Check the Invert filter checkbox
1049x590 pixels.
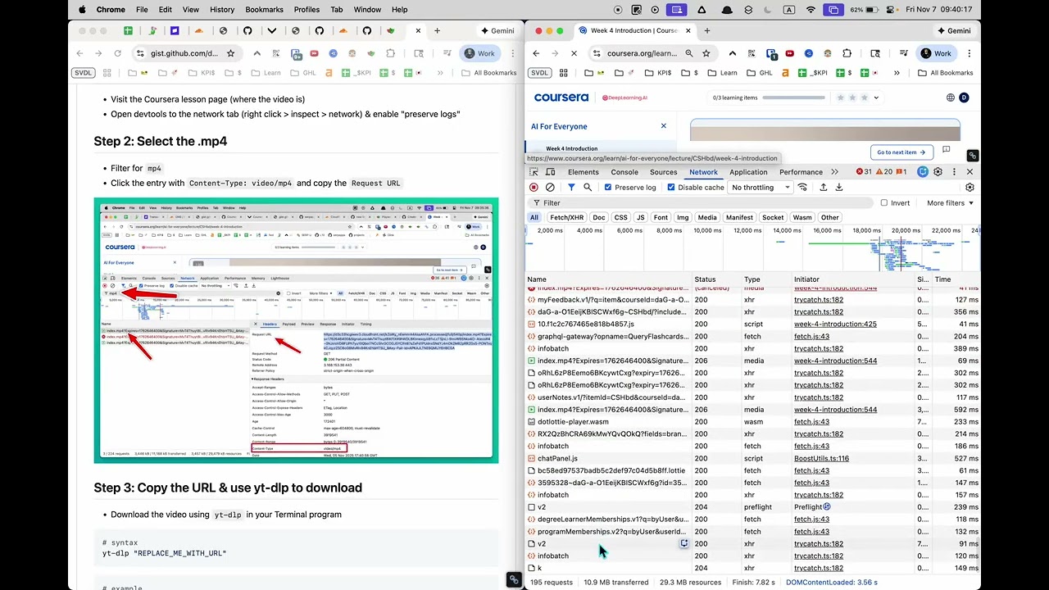(x=883, y=203)
